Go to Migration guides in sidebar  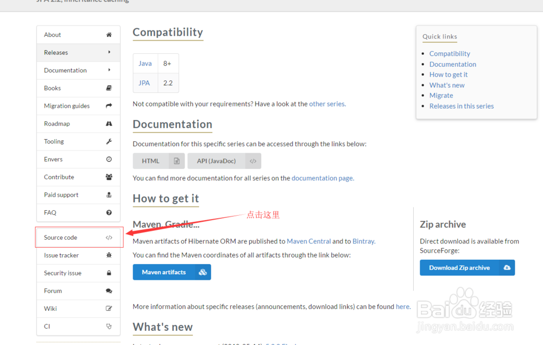point(78,105)
